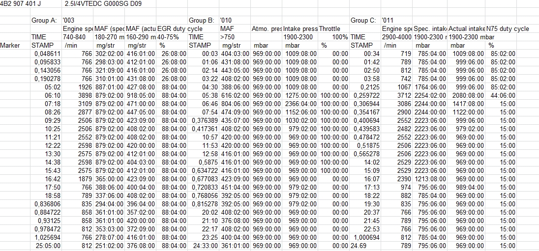Click the time stamp cell 24.69

coord(359,246)
